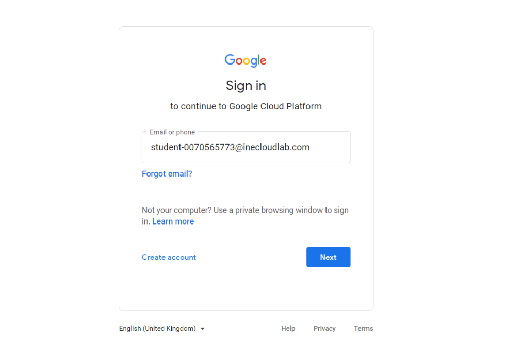Screen dimensions: 506x352
Task: Click the entered student email address
Action: [230, 147]
